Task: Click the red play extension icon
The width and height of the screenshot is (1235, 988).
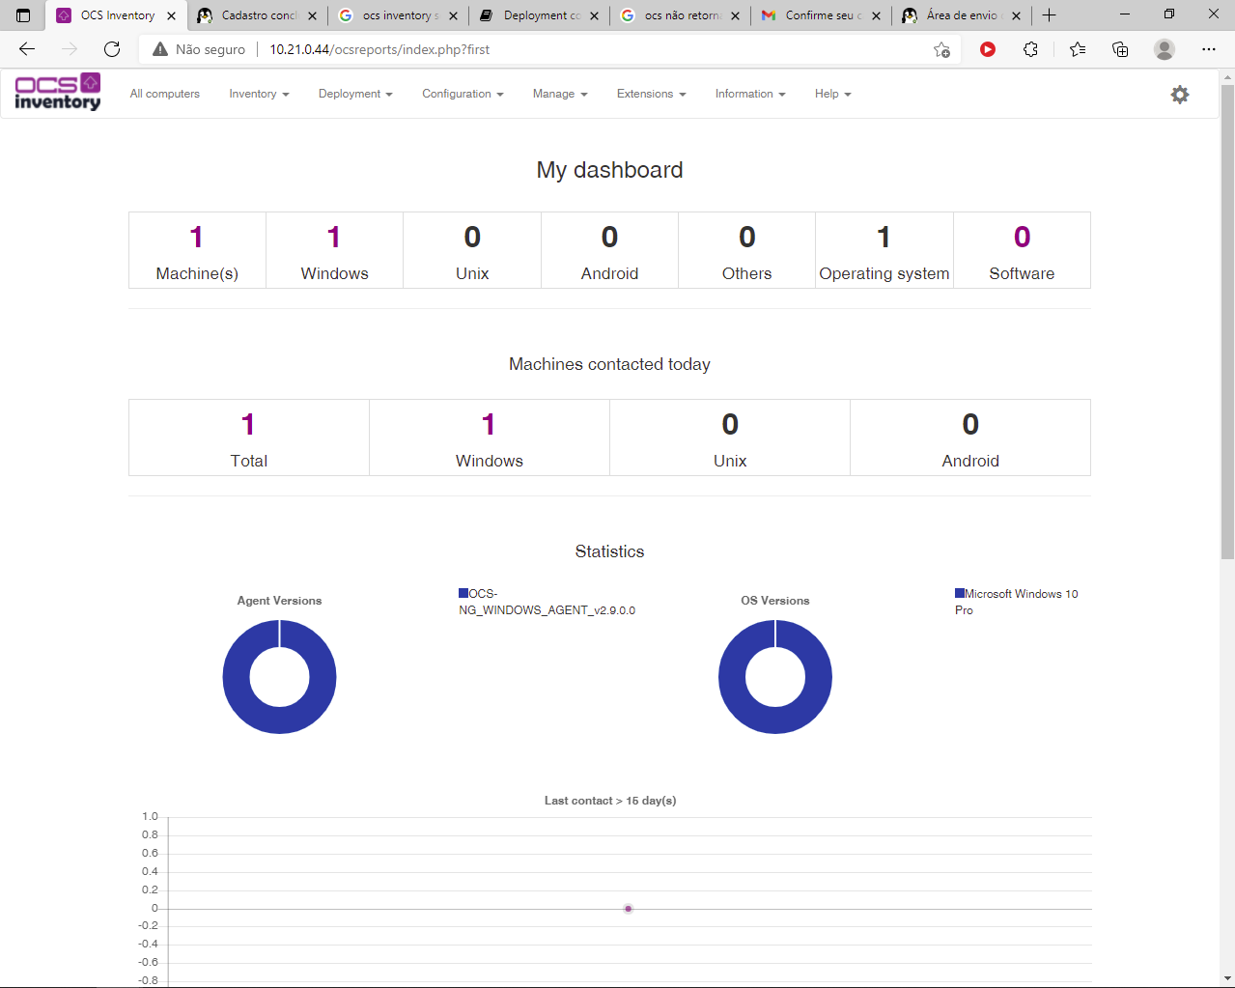Action: pos(988,49)
